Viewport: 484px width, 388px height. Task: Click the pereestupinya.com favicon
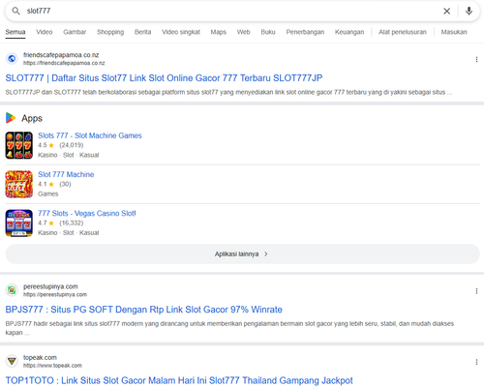pyautogui.click(x=12, y=290)
